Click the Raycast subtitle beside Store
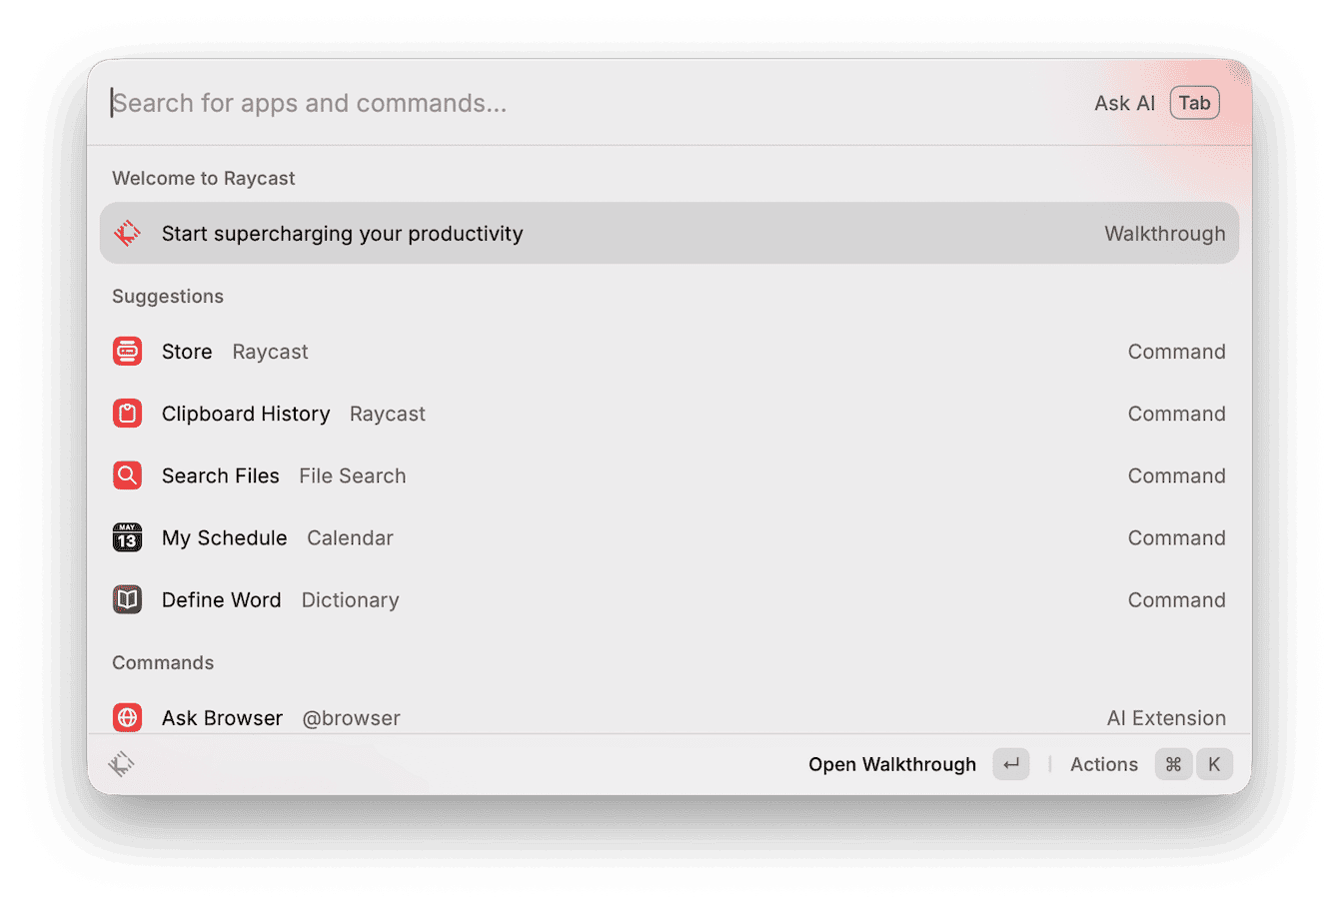 point(270,352)
